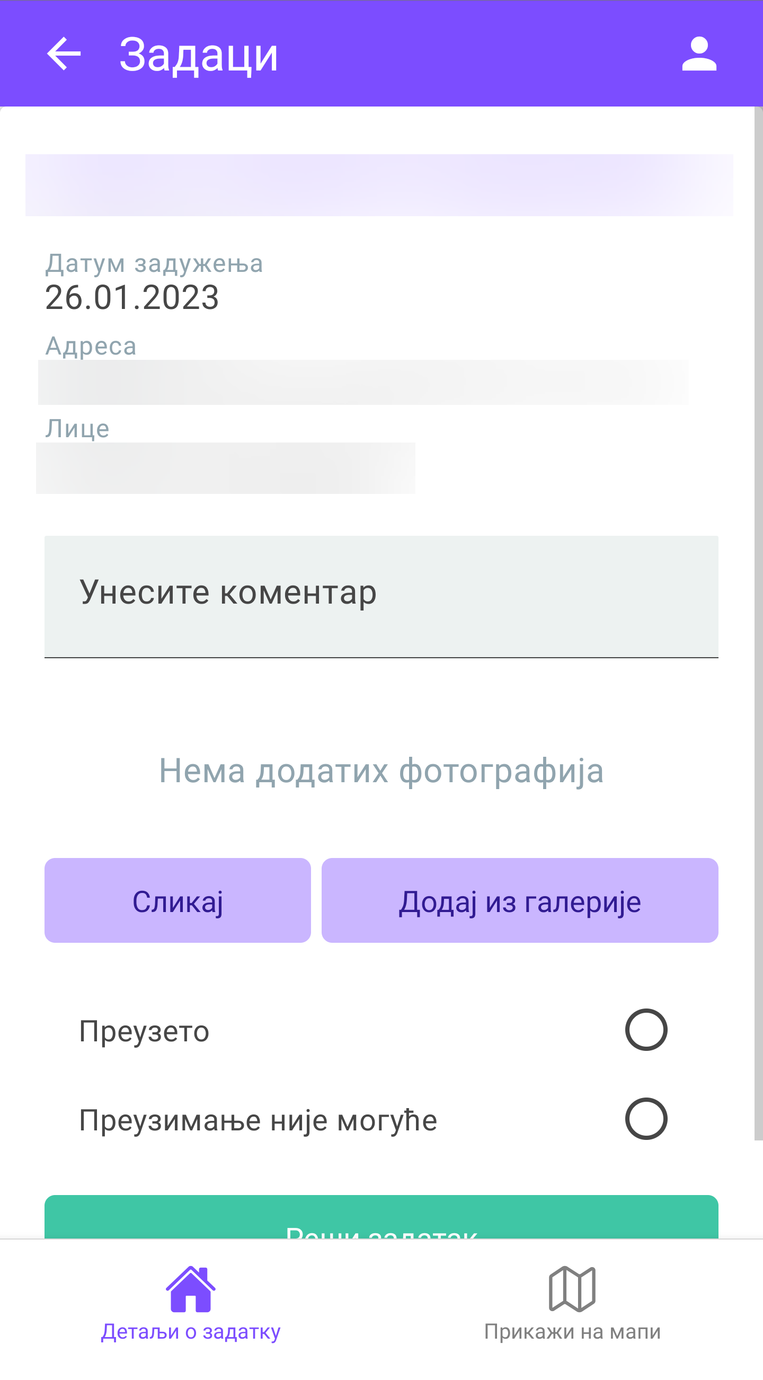Focus the Унесите коментар input field
The width and height of the screenshot is (763, 1380).
[x=381, y=596]
